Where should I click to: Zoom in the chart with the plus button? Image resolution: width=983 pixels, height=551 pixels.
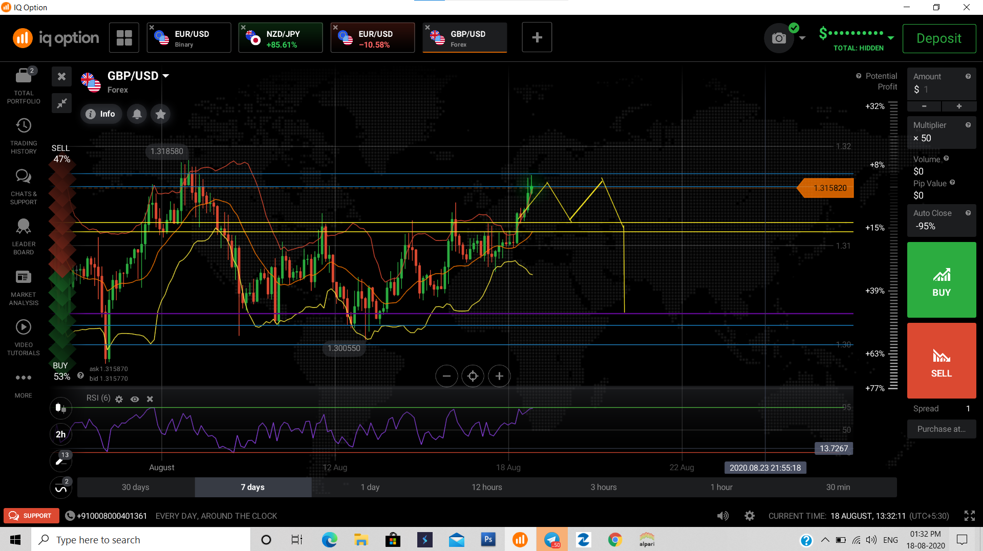499,377
